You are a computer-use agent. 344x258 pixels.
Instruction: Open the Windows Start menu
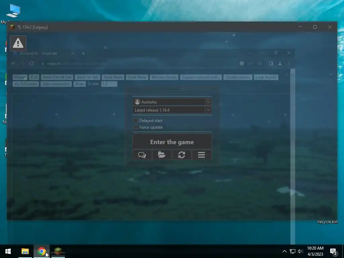point(8,251)
